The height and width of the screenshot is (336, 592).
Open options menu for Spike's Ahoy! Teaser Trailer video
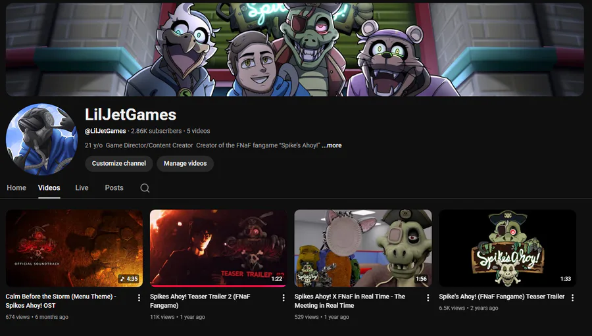(573, 298)
